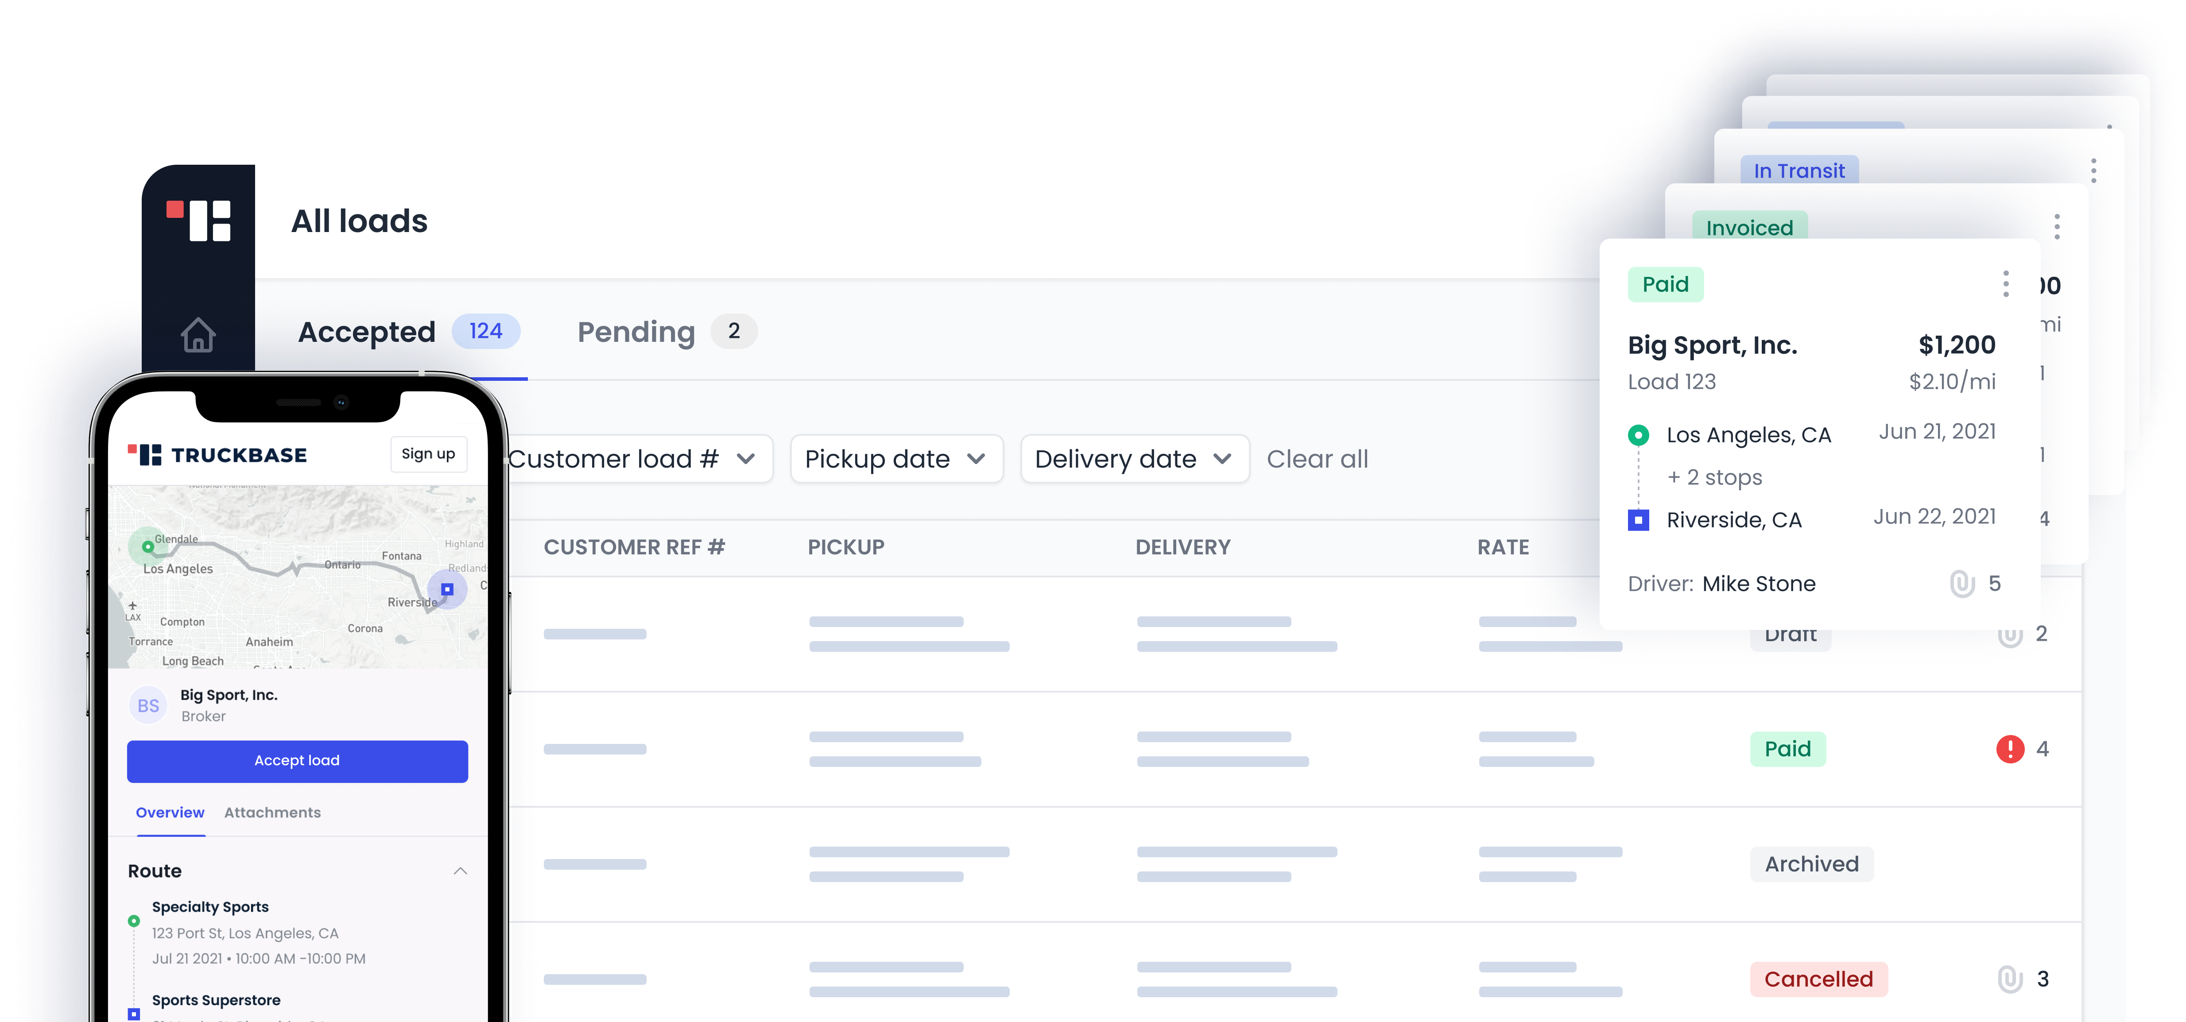Open the Attachments tab on the phone
The height and width of the screenshot is (1022, 2186).
pyautogui.click(x=272, y=813)
